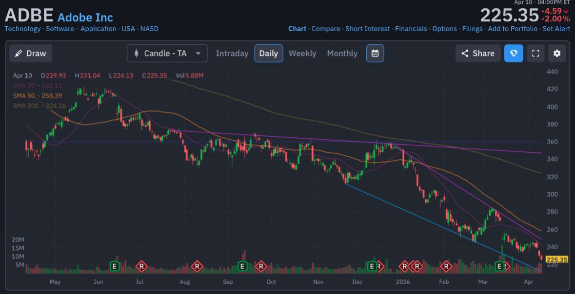Click the July ratings R marker
This screenshot has height=294, width=575.
point(141,266)
